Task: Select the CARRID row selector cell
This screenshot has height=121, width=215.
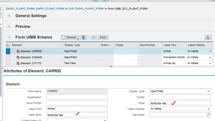Action: [x=8, y=51]
